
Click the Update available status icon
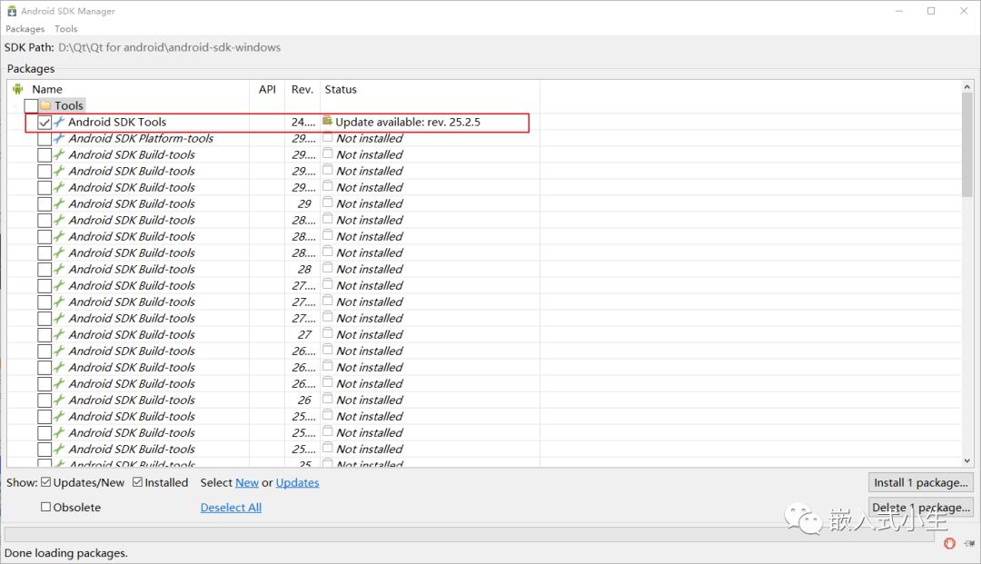click(x=327, y=121)
